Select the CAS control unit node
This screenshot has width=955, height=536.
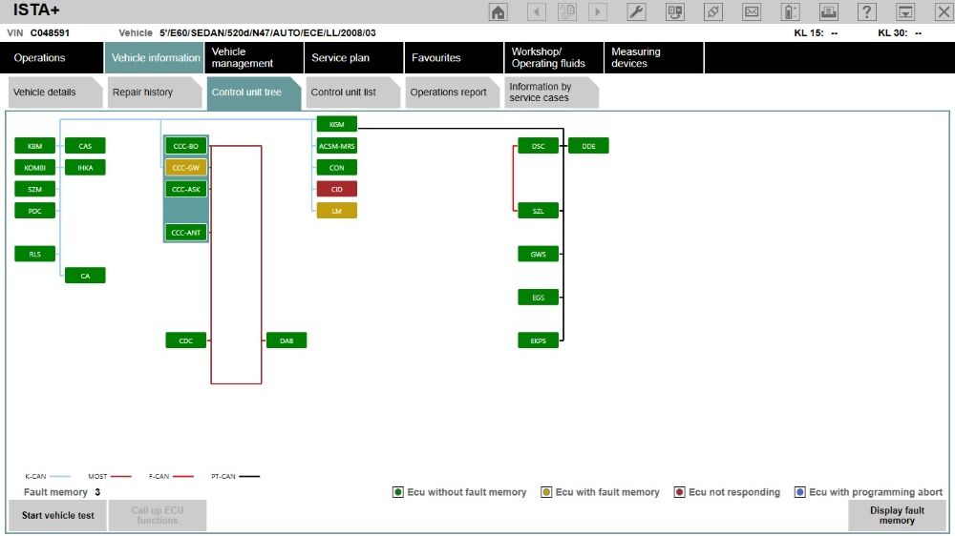(85, 146)
